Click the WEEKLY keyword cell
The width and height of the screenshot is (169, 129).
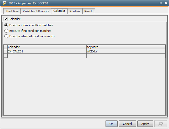(126, 51)
